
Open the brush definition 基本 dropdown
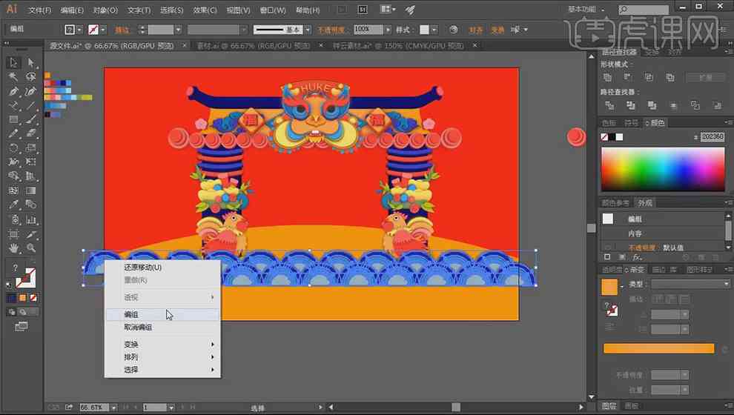click(308, 30)
